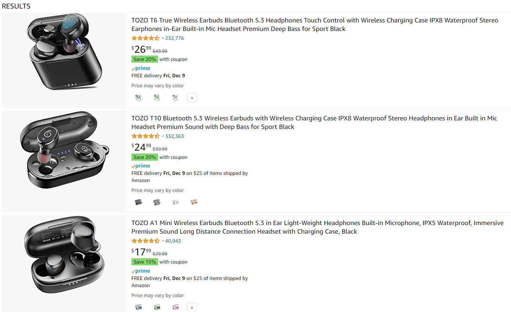Click the star rating icon of TOZO T10
Viewport: 511px width, 312px height.
[x=146, y=136]
